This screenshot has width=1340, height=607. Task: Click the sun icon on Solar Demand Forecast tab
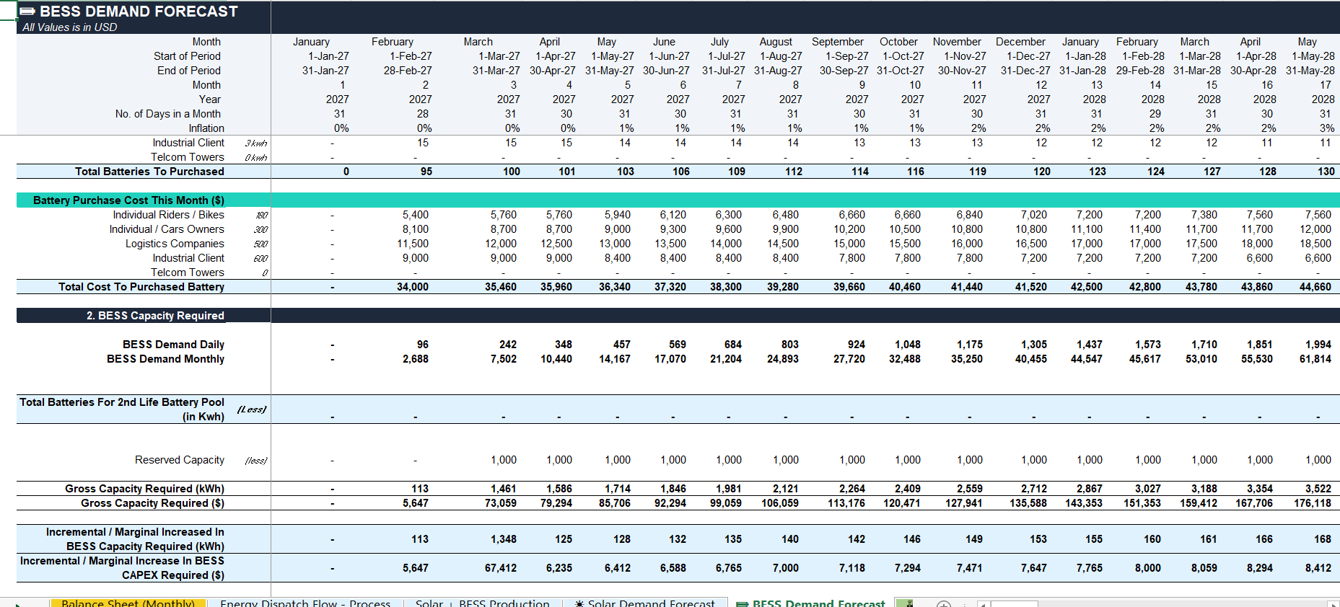pos(579,603)
